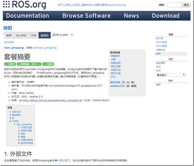Click the ROS.org nine-dot logo
The image size is (194, 166).
(6, 4)
